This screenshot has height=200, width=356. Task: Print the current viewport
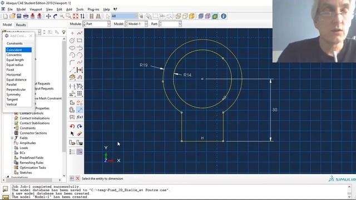pos(26,16)
